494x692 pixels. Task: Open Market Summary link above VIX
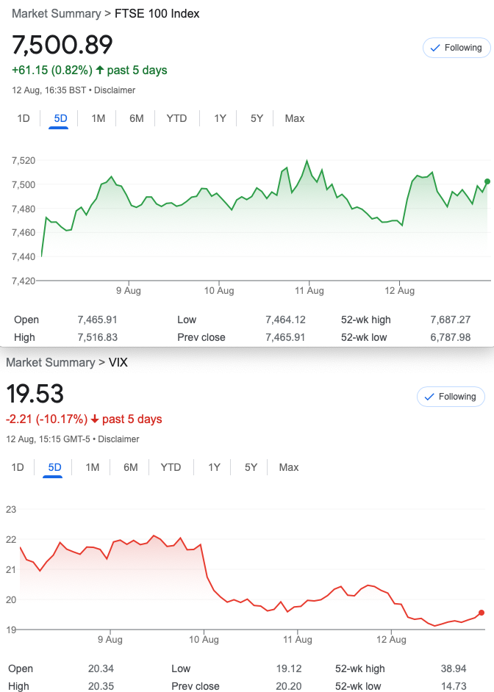50,363
